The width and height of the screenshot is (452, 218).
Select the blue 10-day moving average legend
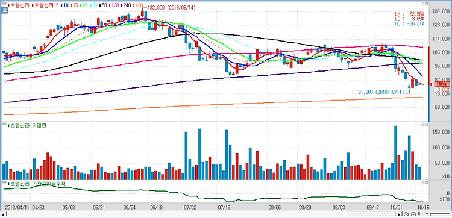(x=64, y=5)
